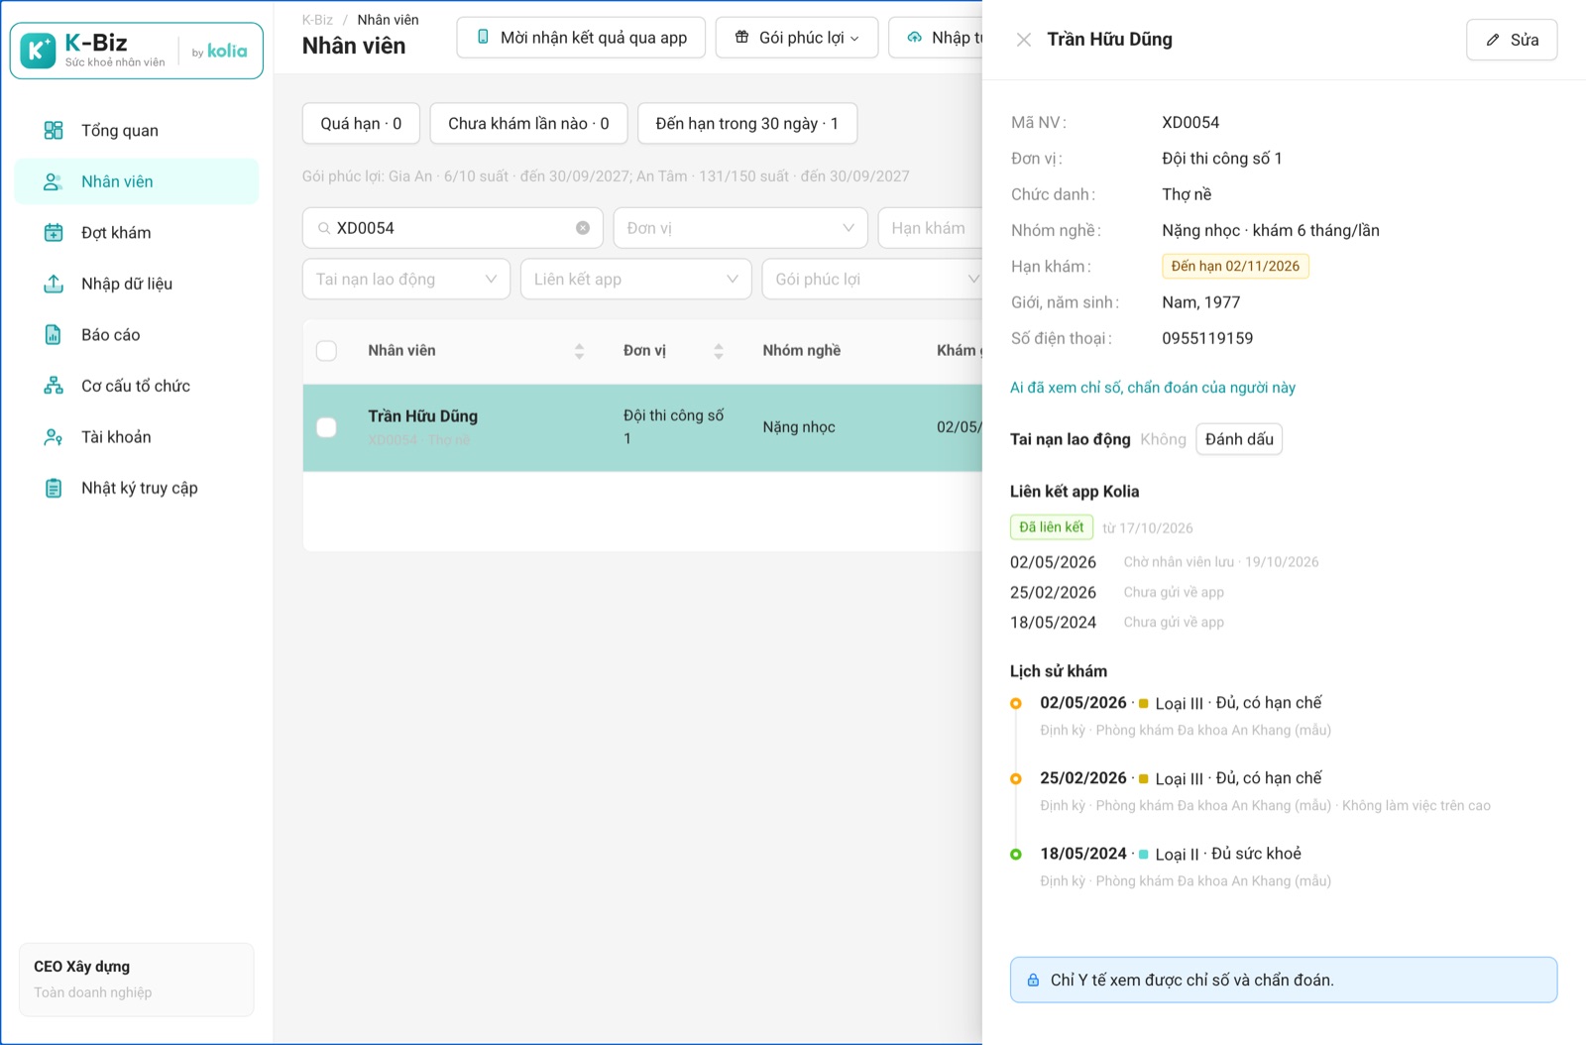Open link Ai đã xem chỉ số, chẩn đoán
Screen dimensions: 1586x1045
pyautogui.click(x=1153, y=388)
